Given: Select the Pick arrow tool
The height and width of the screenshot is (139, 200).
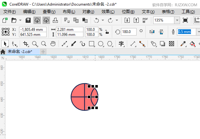Looking at the screenshot, I should tap(5, 44).
